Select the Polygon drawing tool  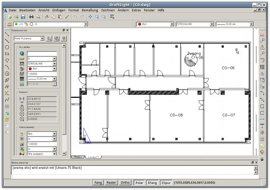(7, 47)
